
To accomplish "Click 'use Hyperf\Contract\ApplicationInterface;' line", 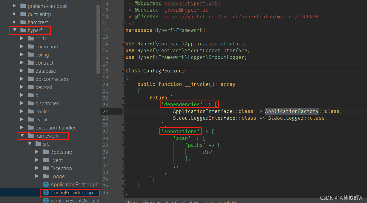I will click(x=186, y=44).
